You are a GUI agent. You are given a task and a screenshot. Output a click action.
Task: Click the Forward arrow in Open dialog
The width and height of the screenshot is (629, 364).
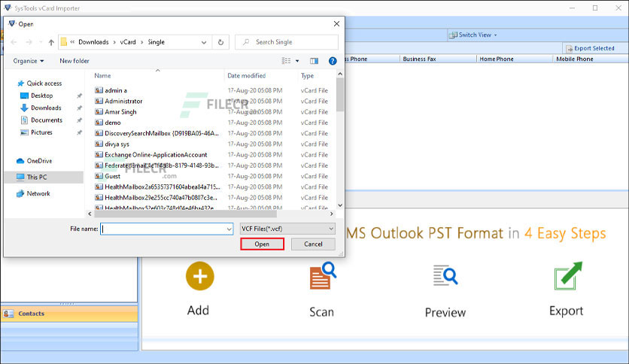pyautogui.click(x=29, y=42)
